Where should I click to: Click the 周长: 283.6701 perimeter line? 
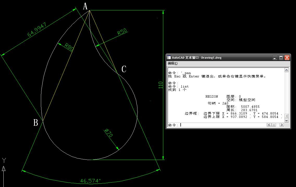(242, 110)
